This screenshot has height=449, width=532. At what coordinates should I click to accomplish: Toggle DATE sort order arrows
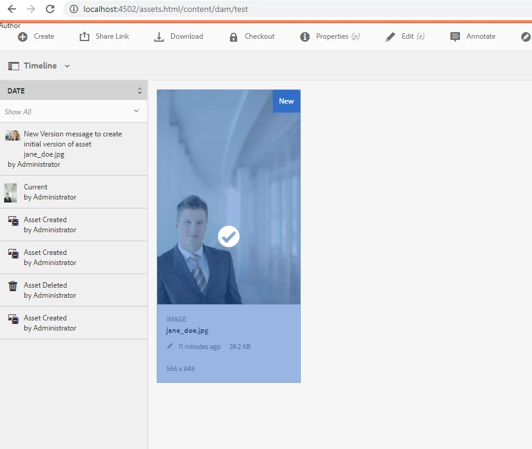tap(139, 91)
